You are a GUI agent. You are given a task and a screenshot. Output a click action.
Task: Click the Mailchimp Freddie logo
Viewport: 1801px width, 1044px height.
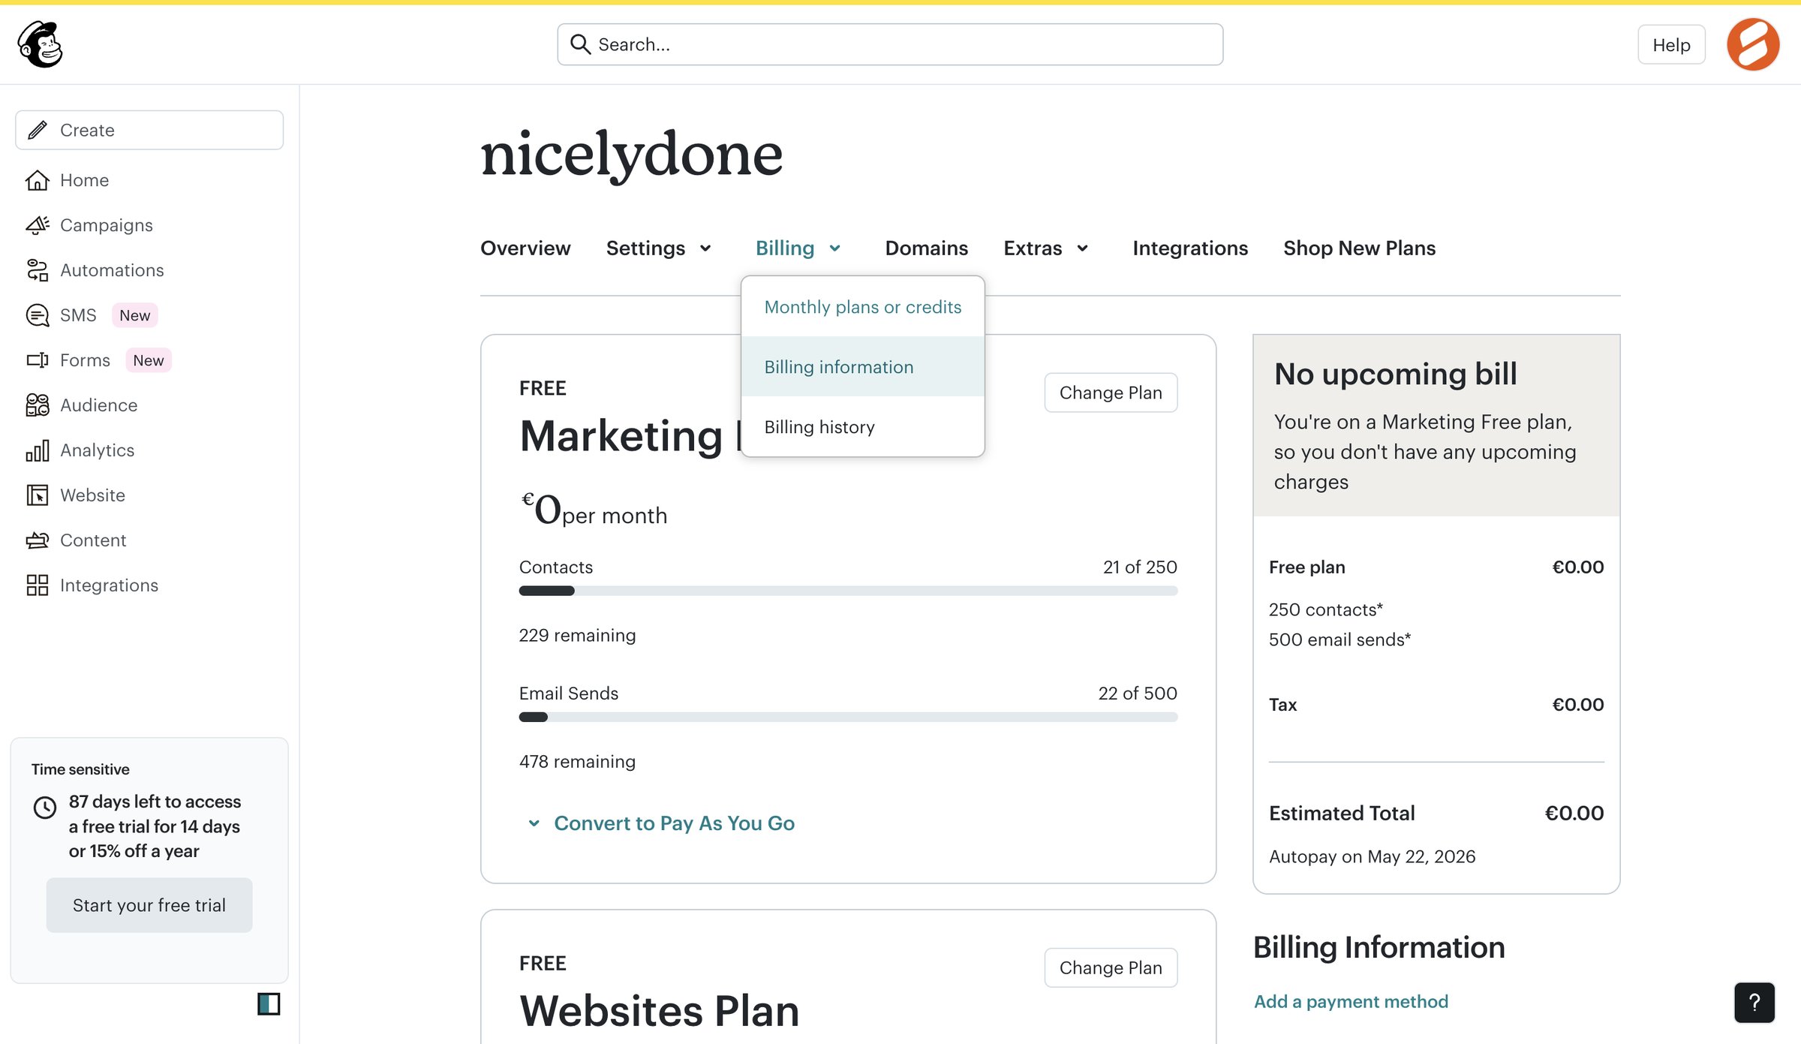click(41, 44)
